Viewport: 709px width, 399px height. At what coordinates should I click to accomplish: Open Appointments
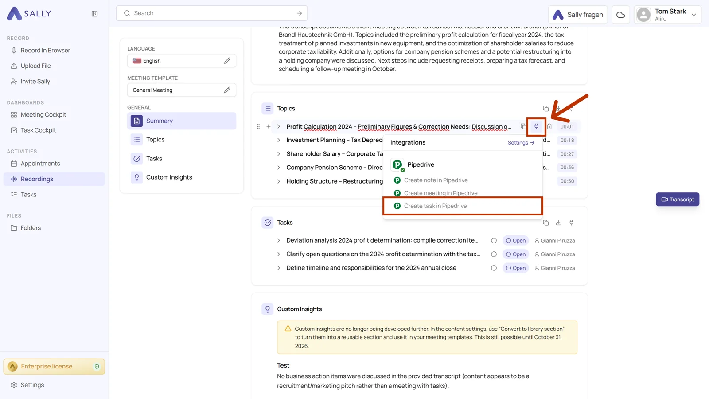pyautogui.click(x=40, y=164)
